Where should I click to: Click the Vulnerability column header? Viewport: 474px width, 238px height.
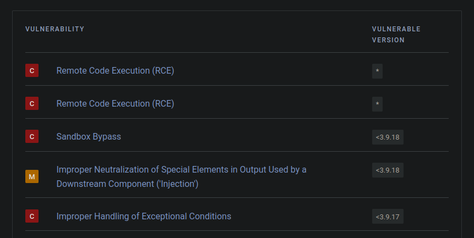[55, 29]
